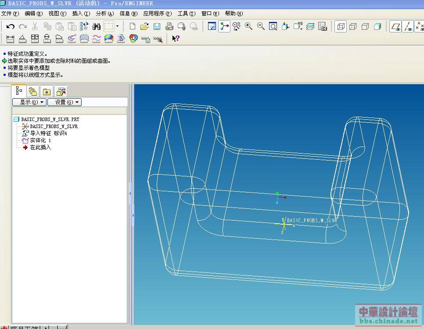Click the Copy icon in the toolbar
424x329 pixels.
[x=47, y=26]
